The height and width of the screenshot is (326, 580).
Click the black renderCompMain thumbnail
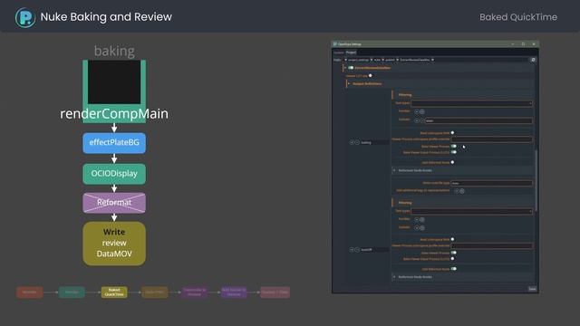click(114, 82)
